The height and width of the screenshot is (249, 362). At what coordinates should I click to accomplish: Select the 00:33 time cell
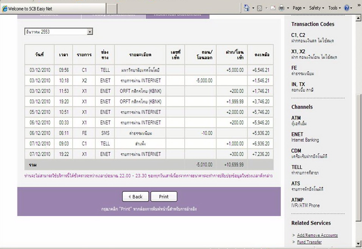point(64,123)
